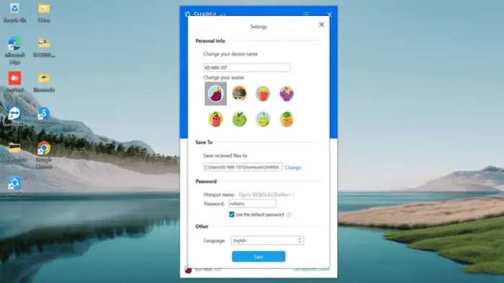Click the Change your device name label
The width and height of the screenshot is (504, 283).
[x=230, y=54]
